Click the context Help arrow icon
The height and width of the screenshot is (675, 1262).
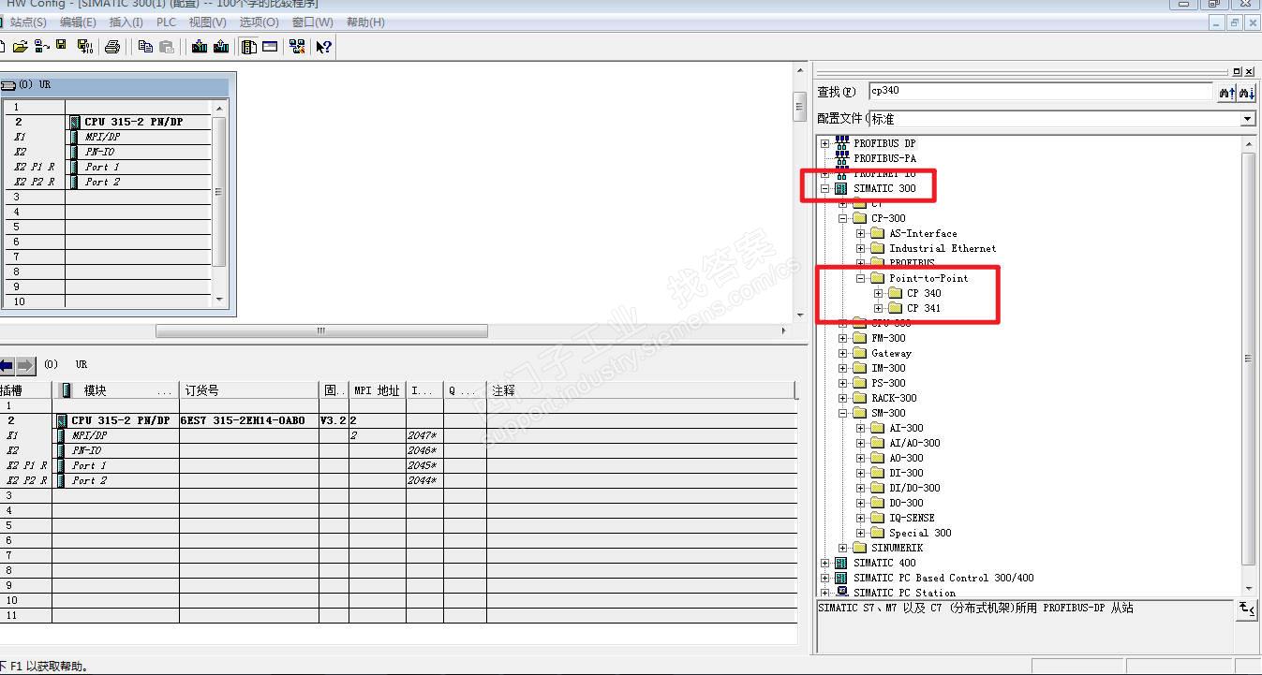[323, 47]
